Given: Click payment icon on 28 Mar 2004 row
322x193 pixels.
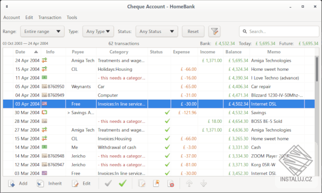Looking at the screenshot, I should click(x=44, y=121).
